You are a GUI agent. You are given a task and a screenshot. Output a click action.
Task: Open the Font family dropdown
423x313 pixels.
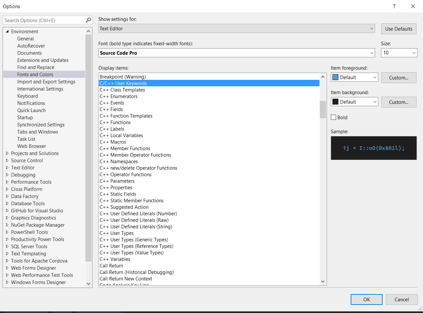tap(371, 53)
